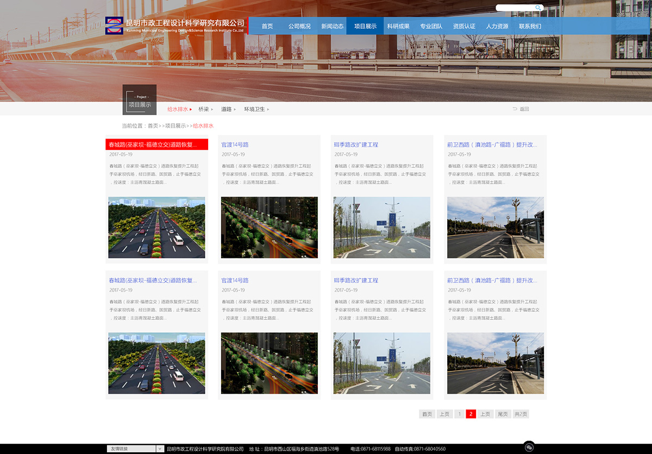Go to 新闻动态 in the navigation bar
This screenshot has height=454, width=652.
click(332, 26)
